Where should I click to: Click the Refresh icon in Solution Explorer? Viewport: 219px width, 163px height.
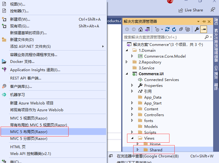(174, 29)
